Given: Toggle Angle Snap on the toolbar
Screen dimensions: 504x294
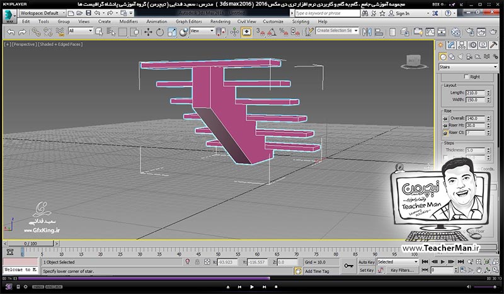Looking at the screenshot, I should 272,32.
